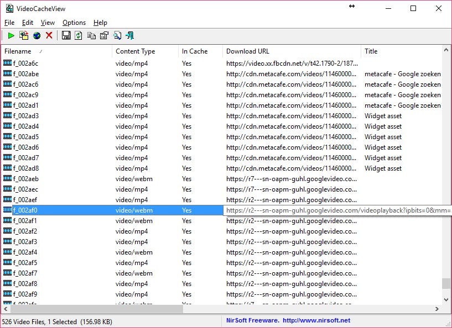Click the Refresh toolbar icon
This screenshot has width=452, height=328.
pyautogui.click(x=79, y=36)
